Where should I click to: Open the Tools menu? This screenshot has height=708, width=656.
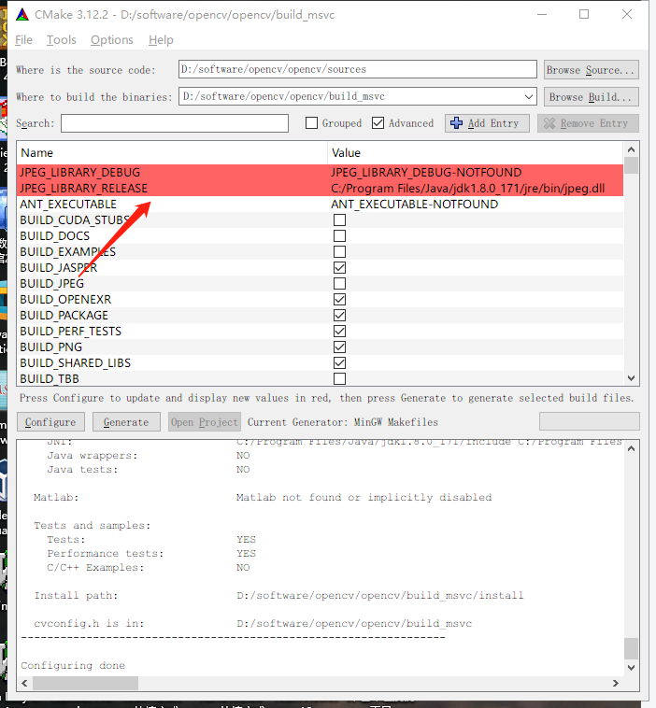tap(62, 40)
